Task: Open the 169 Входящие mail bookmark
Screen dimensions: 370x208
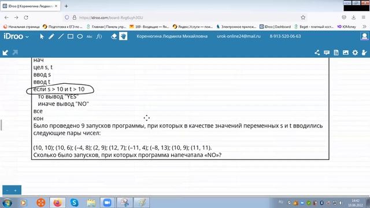Action: coord(149,27)
